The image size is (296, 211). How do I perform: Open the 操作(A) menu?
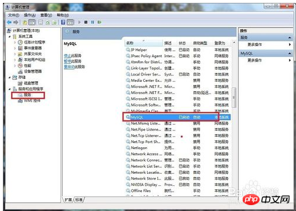pos(30,15)
